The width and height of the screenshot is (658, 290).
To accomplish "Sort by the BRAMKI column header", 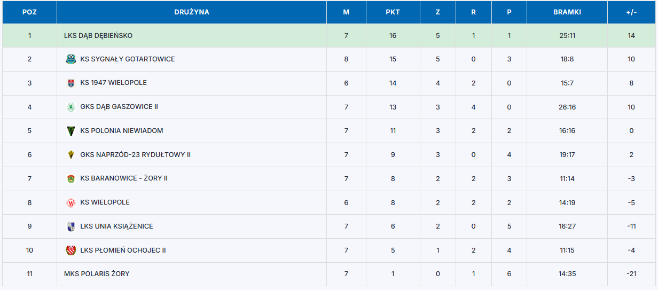I will pyautogui.click(x=567, y=12).
